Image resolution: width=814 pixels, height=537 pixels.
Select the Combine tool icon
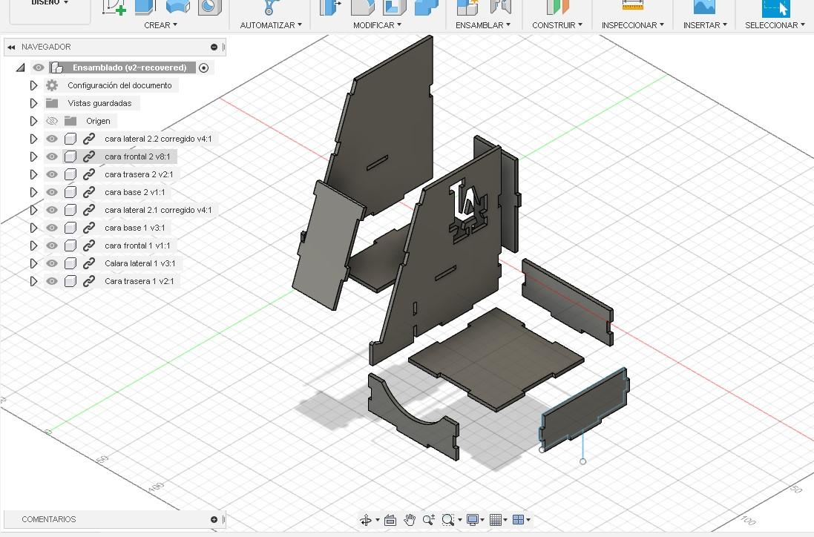(427, 7)
